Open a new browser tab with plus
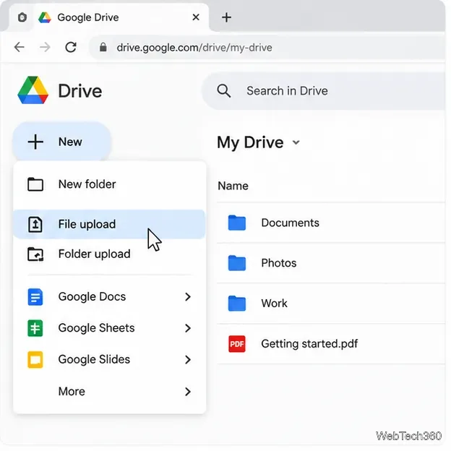This screenshot has width=451, height=451. point(227,17)
